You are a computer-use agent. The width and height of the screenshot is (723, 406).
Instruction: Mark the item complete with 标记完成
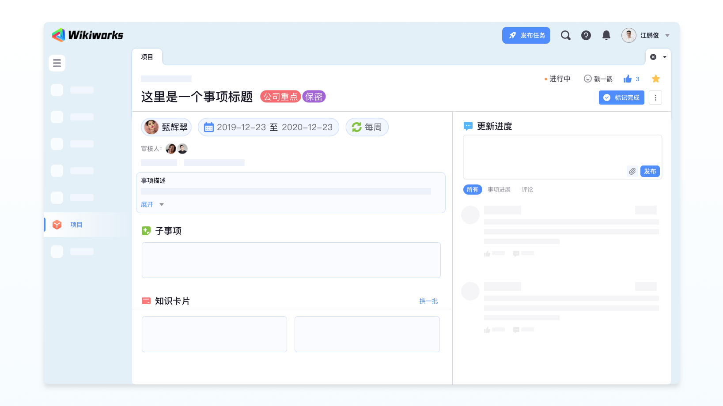click(x=621, y=98)
